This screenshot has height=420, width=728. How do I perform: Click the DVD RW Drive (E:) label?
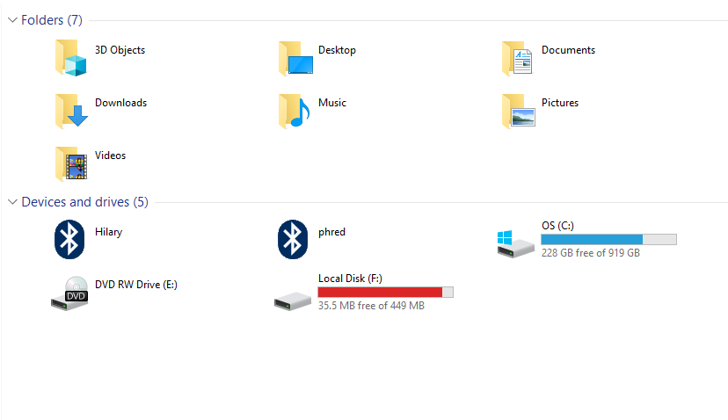(136, 285)
